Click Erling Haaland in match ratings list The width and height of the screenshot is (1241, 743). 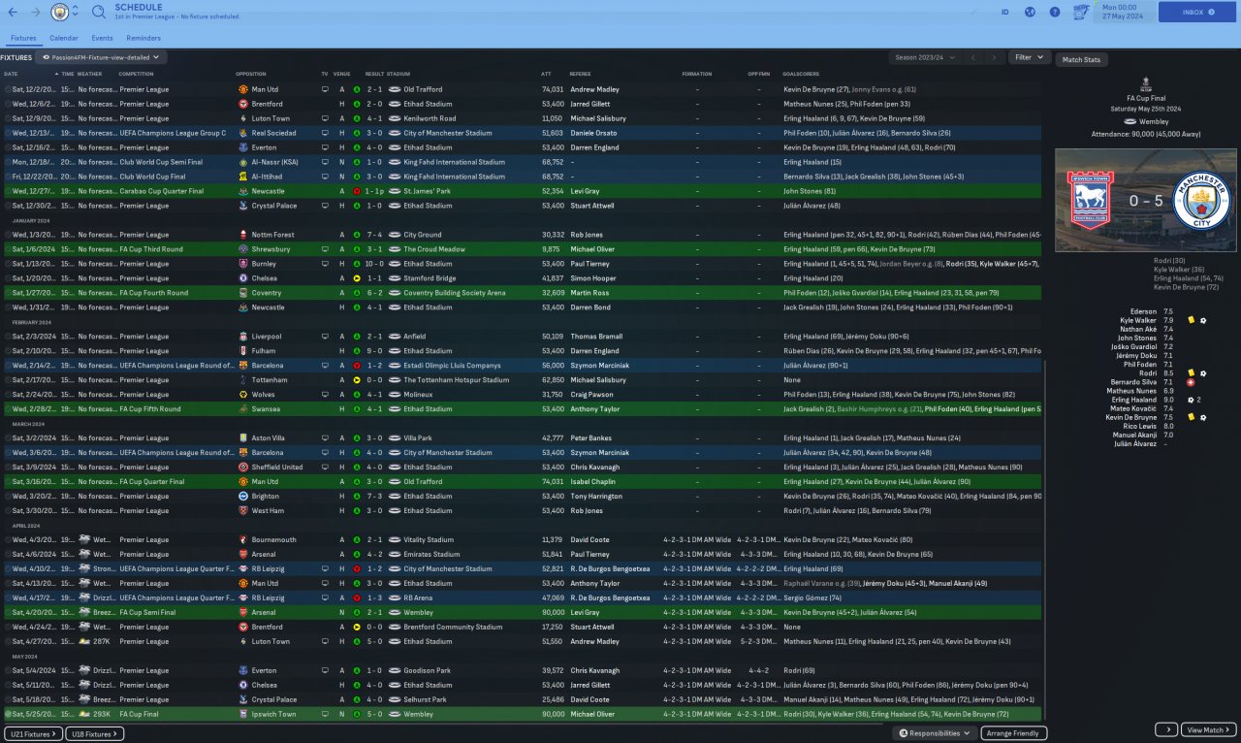[1133, 400]
